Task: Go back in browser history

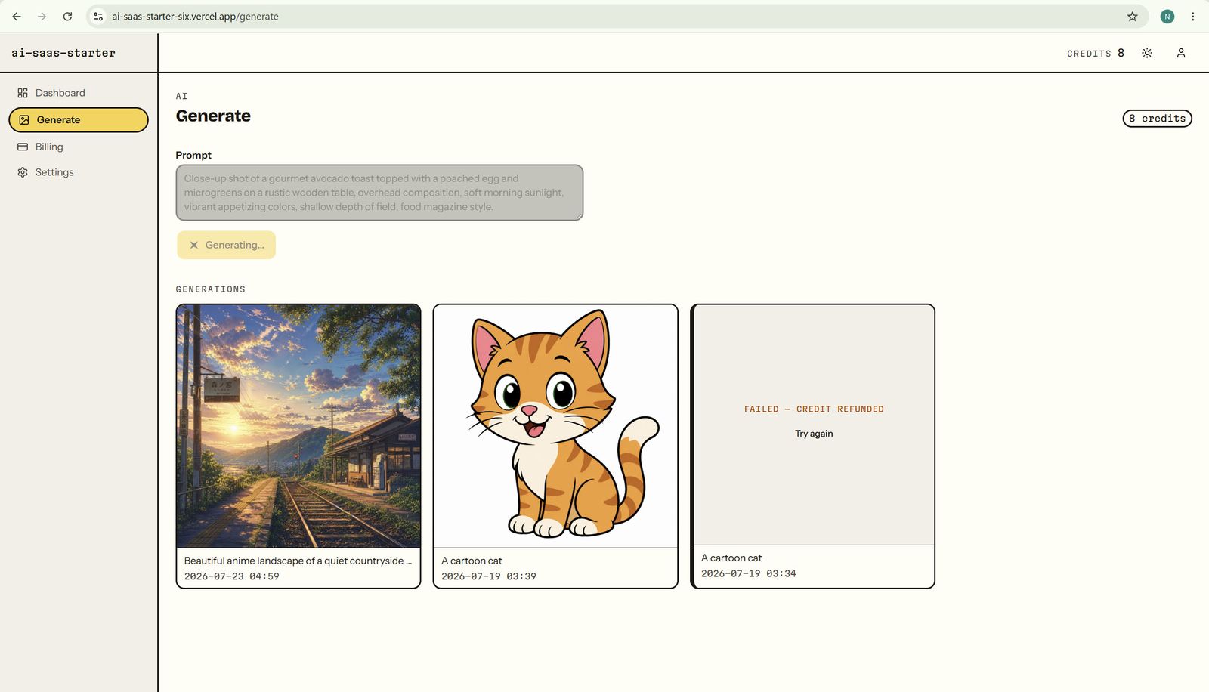Action: [17, 16]
